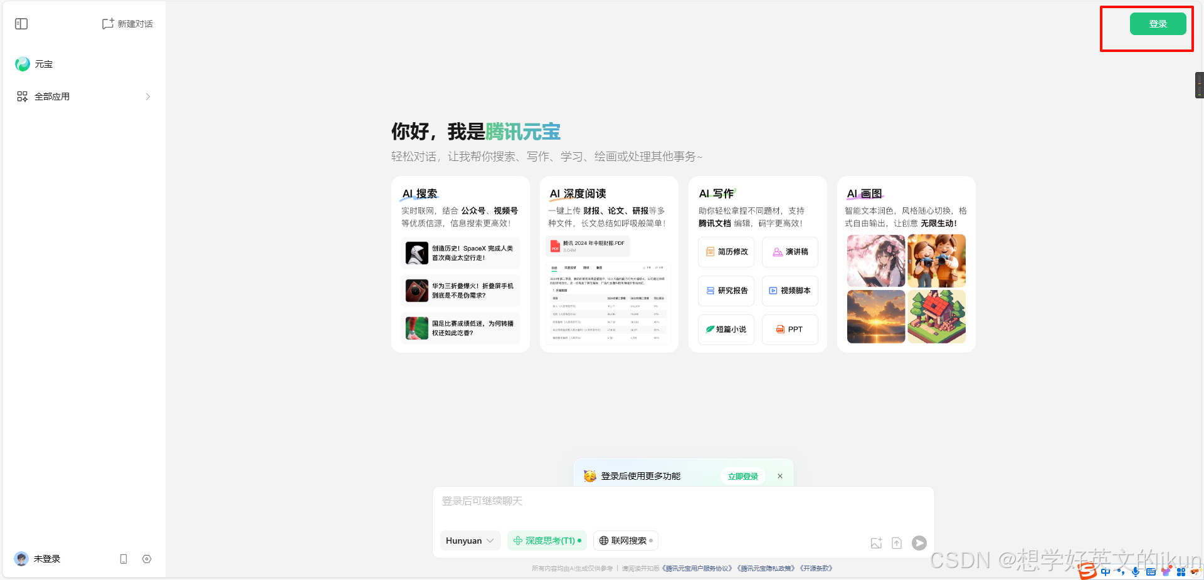
Task: Select the 视频脚本 writing template
Action: tap(790, 291)
